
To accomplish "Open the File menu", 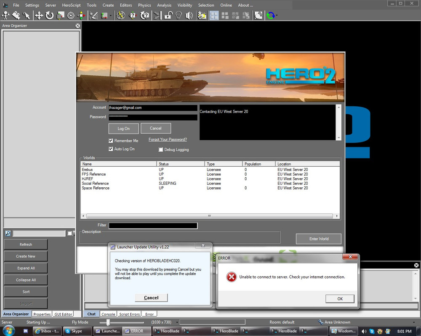I will point(16,5).
